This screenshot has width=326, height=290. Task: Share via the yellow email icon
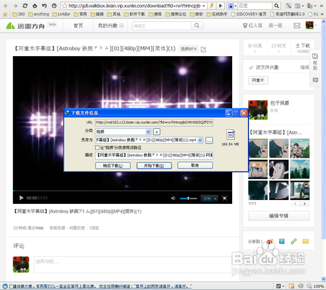(x=305, y=241)
